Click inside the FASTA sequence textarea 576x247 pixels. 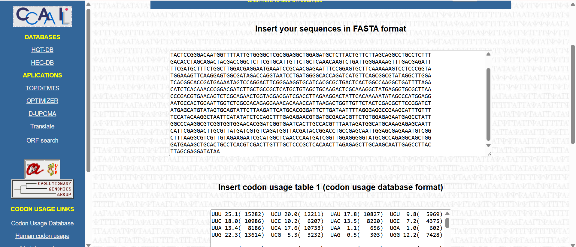tap(327, 103)
